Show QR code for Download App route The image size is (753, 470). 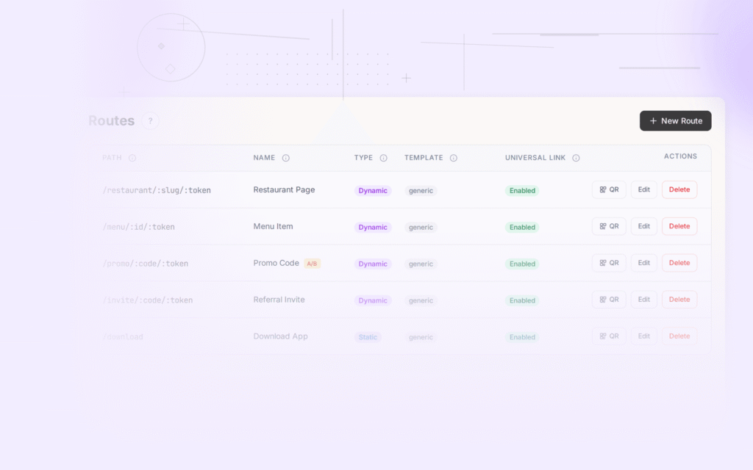click(x=608, y=336)
